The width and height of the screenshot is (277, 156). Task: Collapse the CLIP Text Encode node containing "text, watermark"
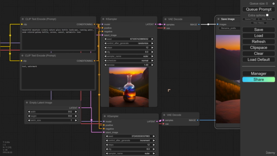23,55
